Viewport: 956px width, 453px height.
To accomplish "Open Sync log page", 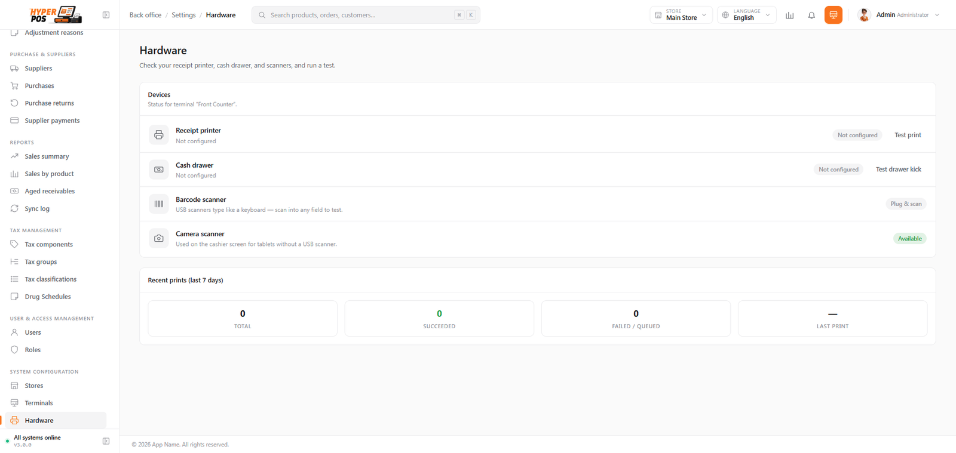I will point(56,208).
